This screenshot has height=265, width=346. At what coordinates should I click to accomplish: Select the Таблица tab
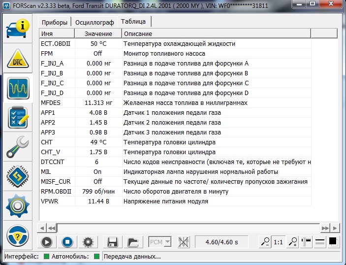pyautogui.click(x=133, y=21)
